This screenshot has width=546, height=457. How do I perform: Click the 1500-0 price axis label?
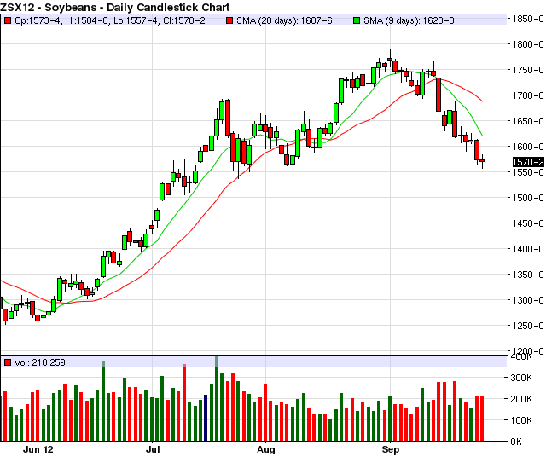pos(528,198)
